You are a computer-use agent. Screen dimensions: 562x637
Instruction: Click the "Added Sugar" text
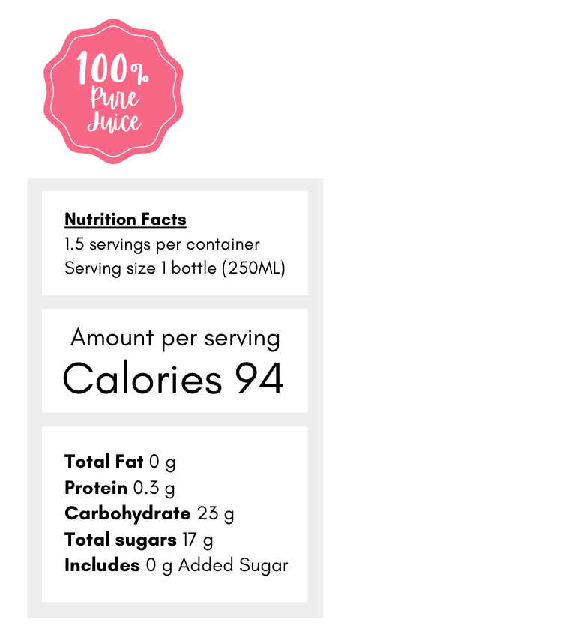(233, 565)
